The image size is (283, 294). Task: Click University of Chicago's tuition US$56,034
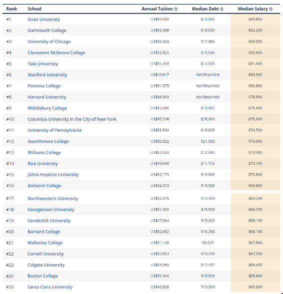pos(160,41)
